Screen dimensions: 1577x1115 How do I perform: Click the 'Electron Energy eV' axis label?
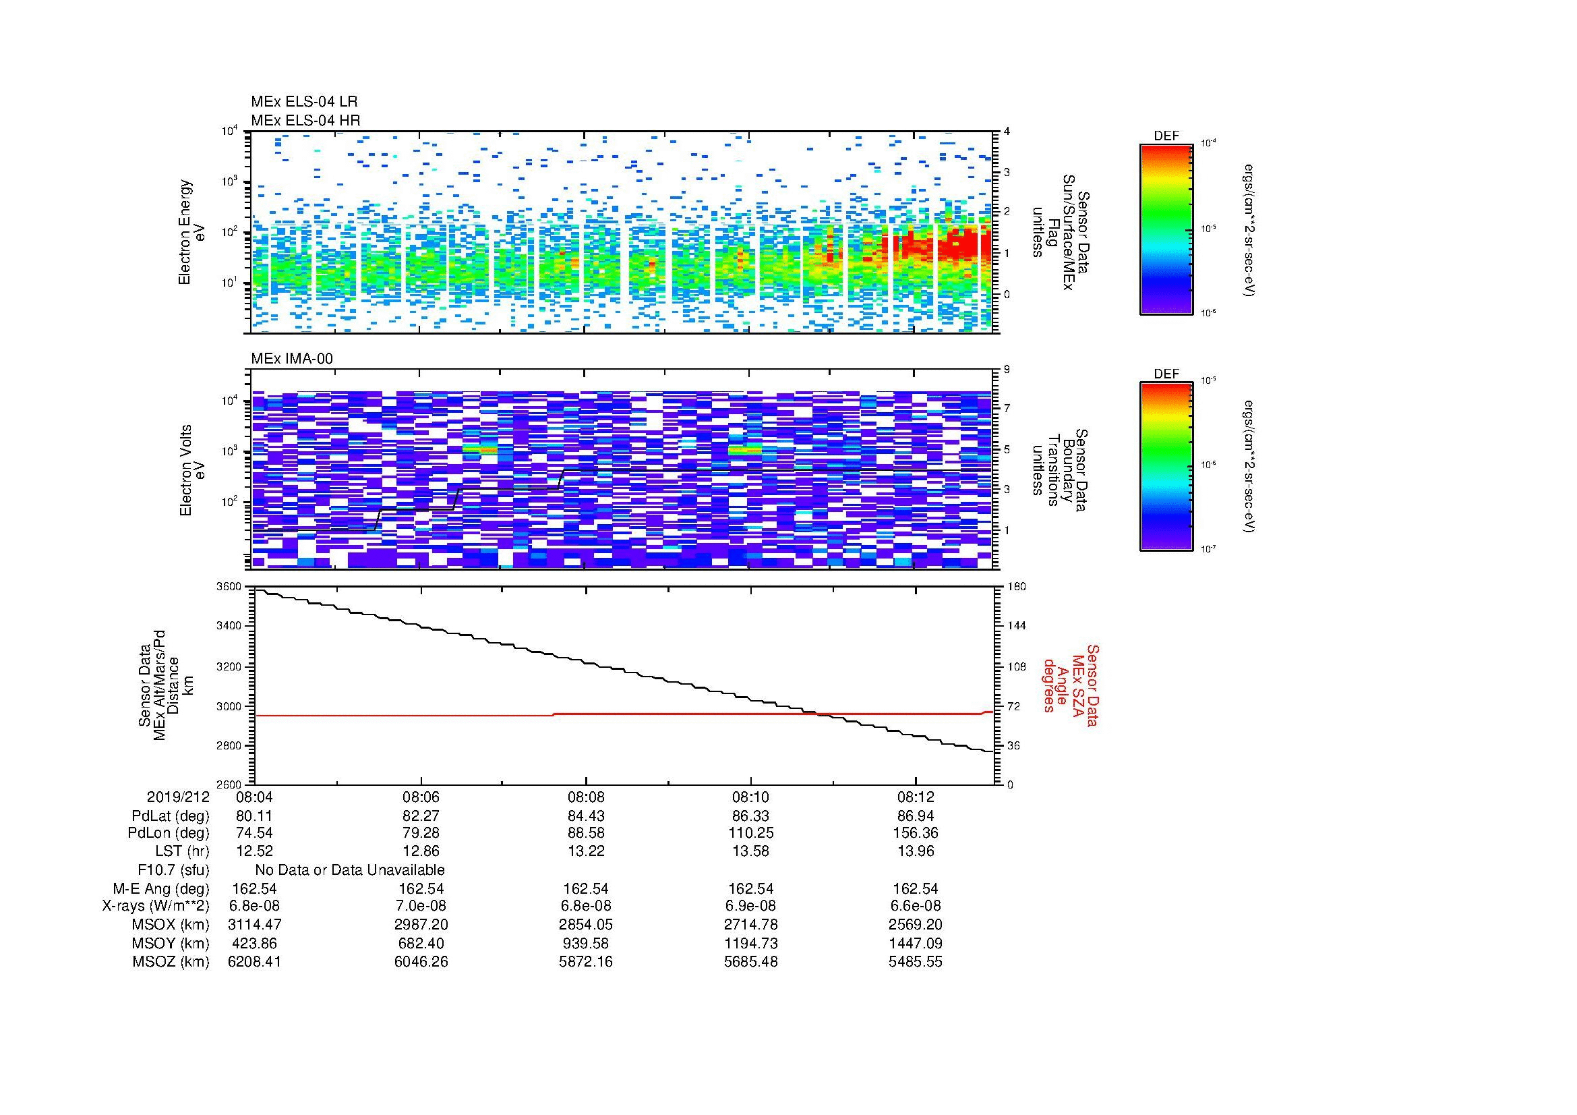191,232
